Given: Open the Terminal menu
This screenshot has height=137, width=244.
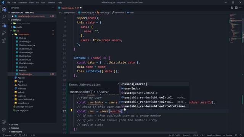Looking at the screenshot, I should click(x=51, y=3).
